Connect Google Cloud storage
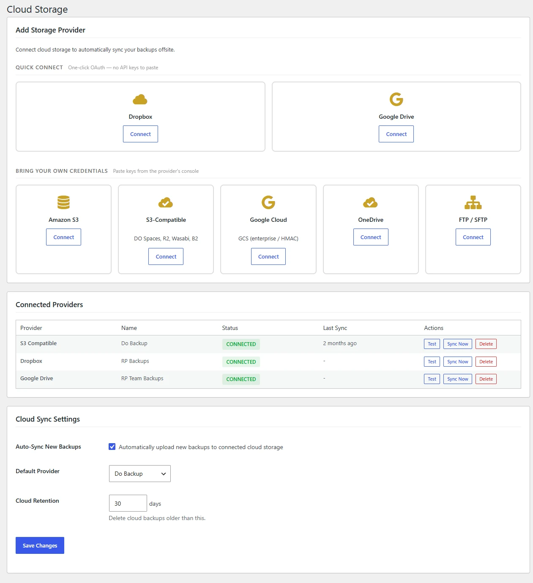This screenshot has width=533, height=583. click(x=268, y=256)
